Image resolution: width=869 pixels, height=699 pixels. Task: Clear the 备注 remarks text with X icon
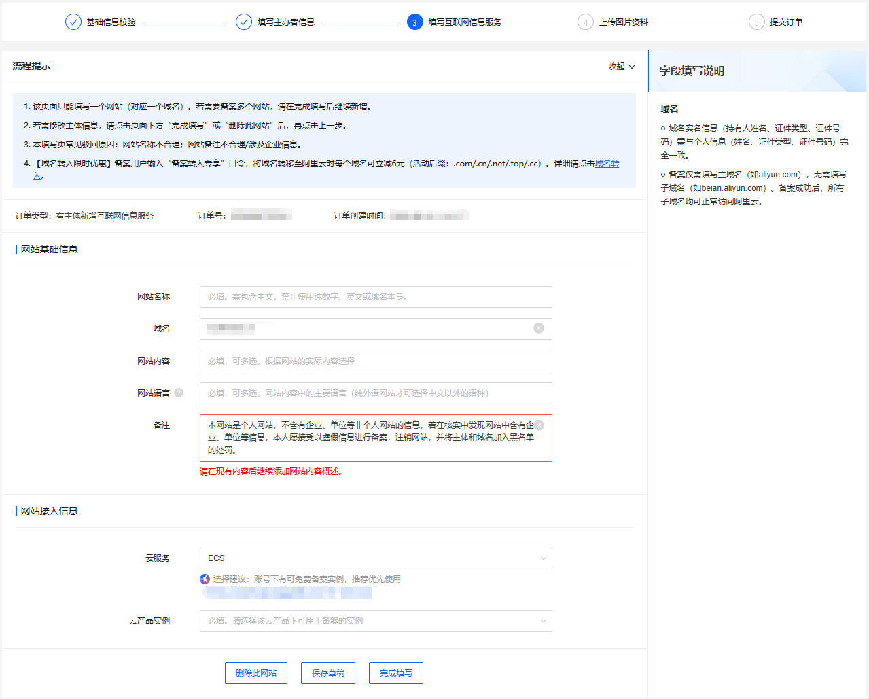pyautogui.click(x=539, y=425)
